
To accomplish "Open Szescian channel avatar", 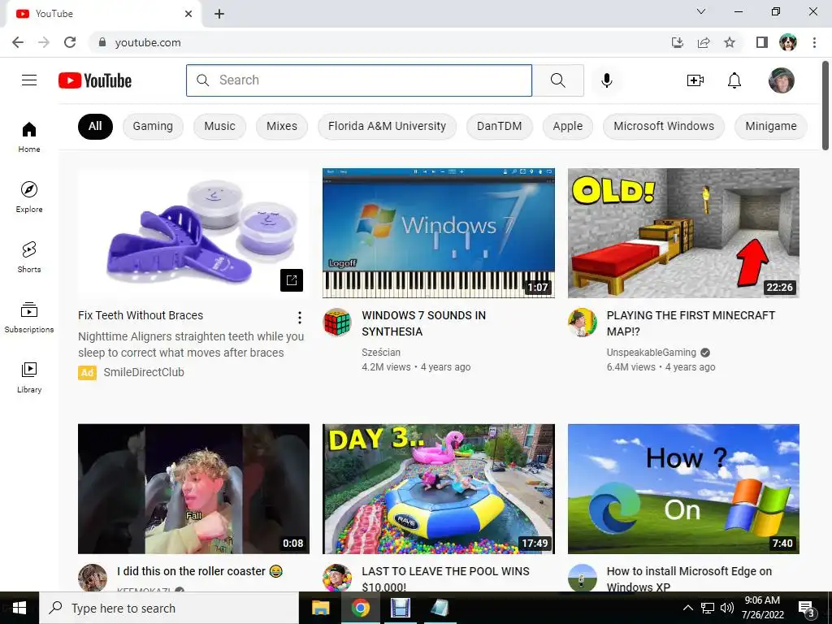I will click(337, 322).
